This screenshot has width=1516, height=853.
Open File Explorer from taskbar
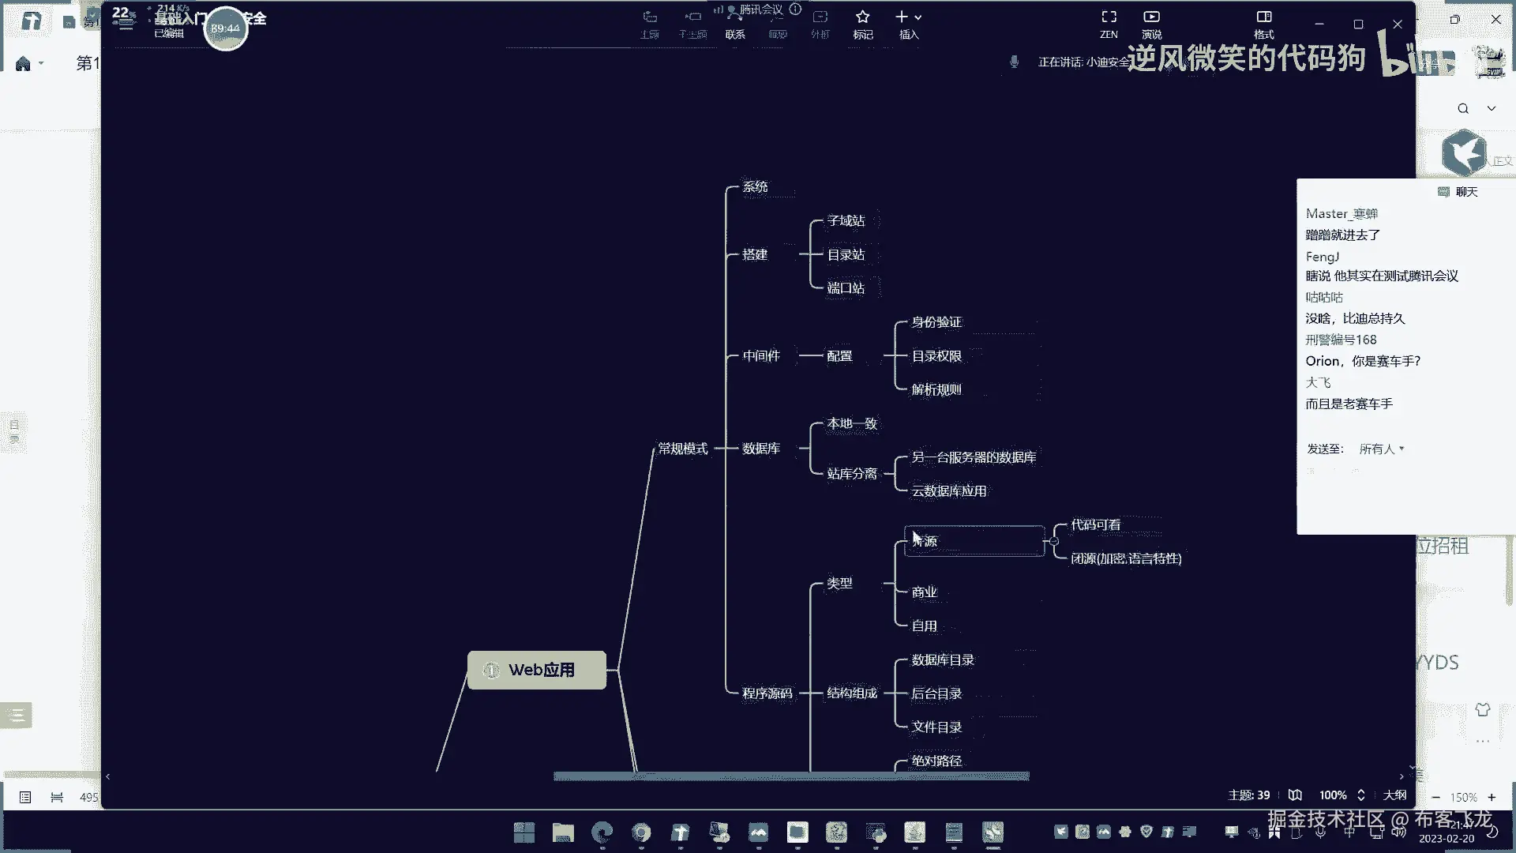coord(563,832)
